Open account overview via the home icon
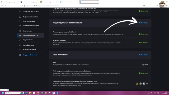 point(20,11)
